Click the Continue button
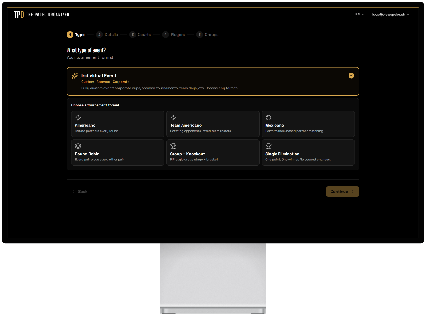The image size is (426, 316). click(343, 192)
